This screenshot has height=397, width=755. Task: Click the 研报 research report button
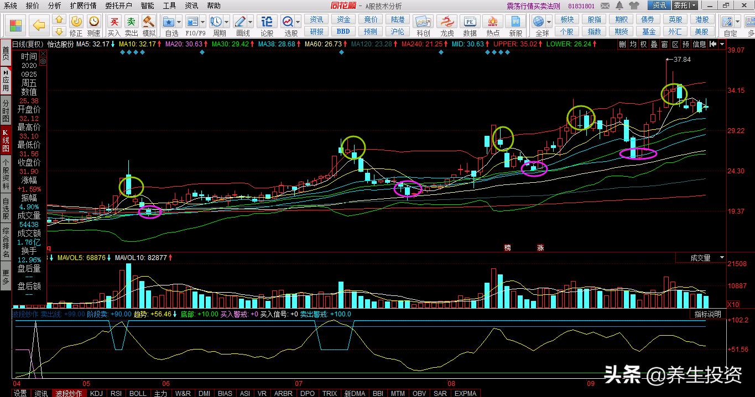[317, 31]
